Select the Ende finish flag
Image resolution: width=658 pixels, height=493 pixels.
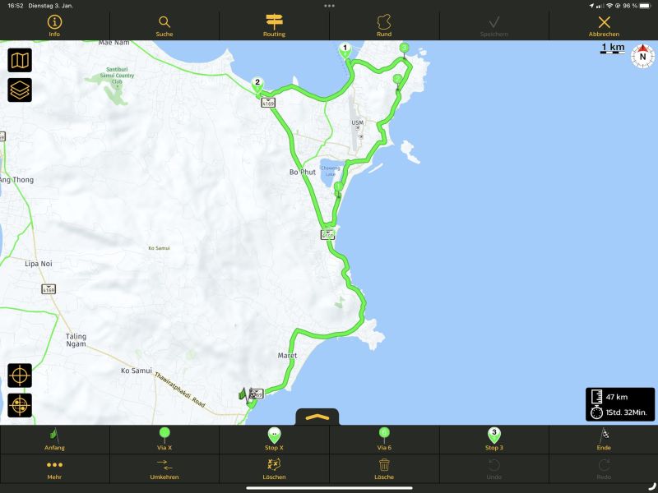tap(603, 439)
